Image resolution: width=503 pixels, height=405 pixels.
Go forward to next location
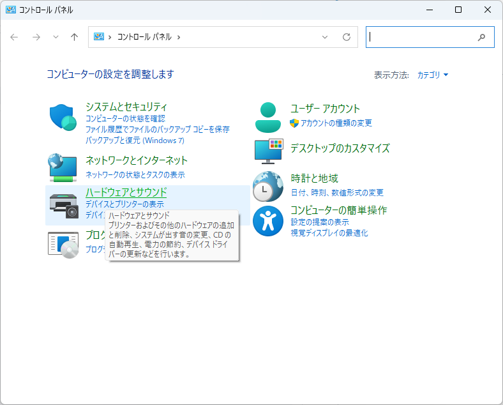coord(36,37)
